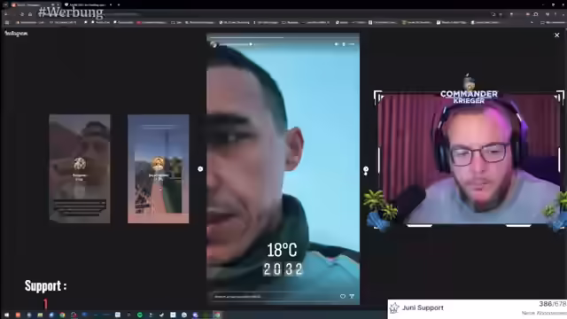Screen dimensions: 567x319
Task: Mute the story audio
Action: (337, 44)
